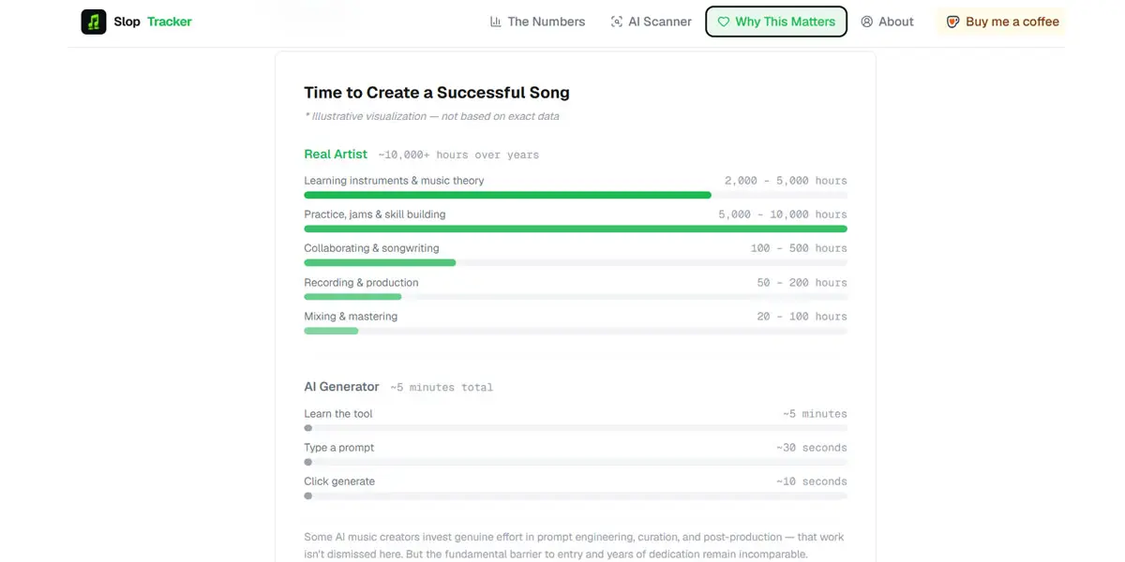Click the Mixing & mastering progress bar
The height and width of the screenshot is (562, 1125).
tap(576, 331)
